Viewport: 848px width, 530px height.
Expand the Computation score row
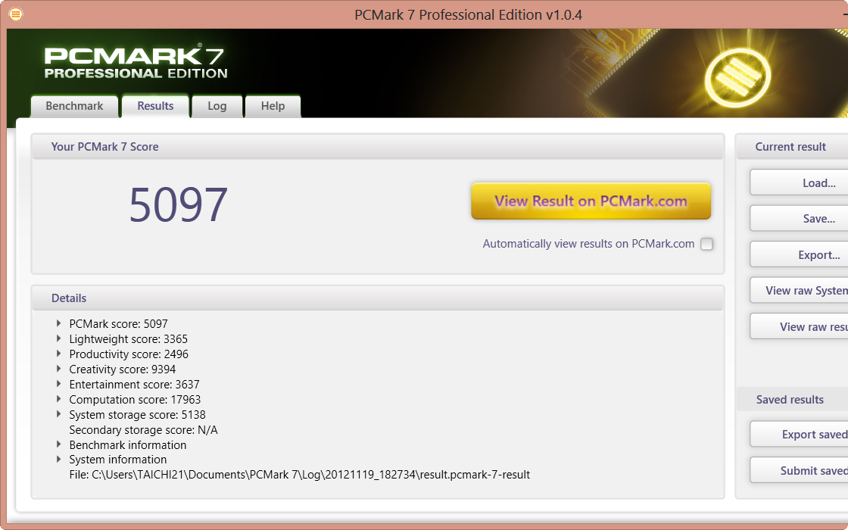click(58, 399)
